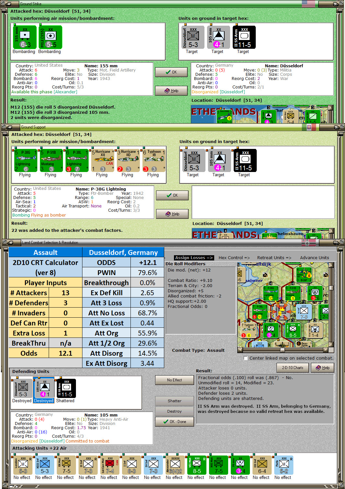Viewport: 345px width, 489px height.
Task: Click the No Effect button
Action: pos(175,380)
